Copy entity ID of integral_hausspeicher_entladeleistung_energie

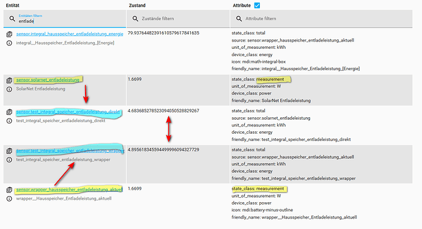click(9, 34)
